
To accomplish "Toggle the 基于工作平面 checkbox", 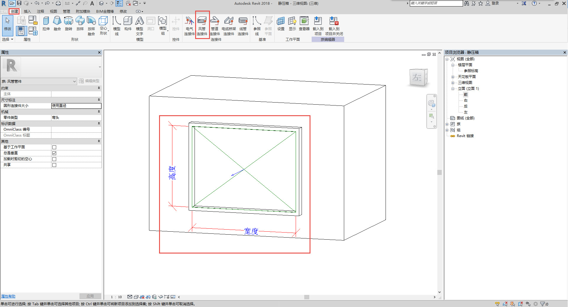I will [x=54, y=147].
